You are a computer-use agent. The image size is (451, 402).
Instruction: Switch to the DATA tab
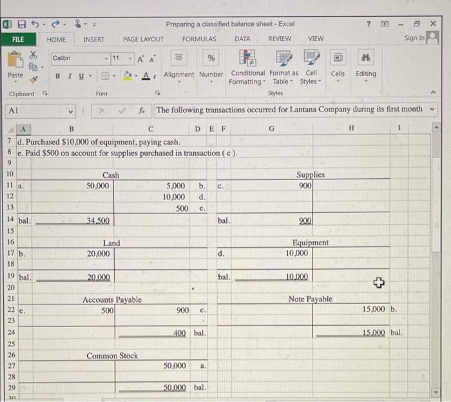242,39
